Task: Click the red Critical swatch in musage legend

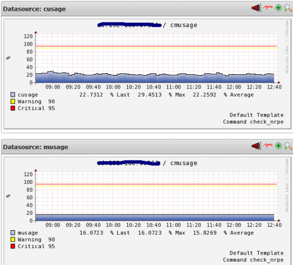Action: 13,246
